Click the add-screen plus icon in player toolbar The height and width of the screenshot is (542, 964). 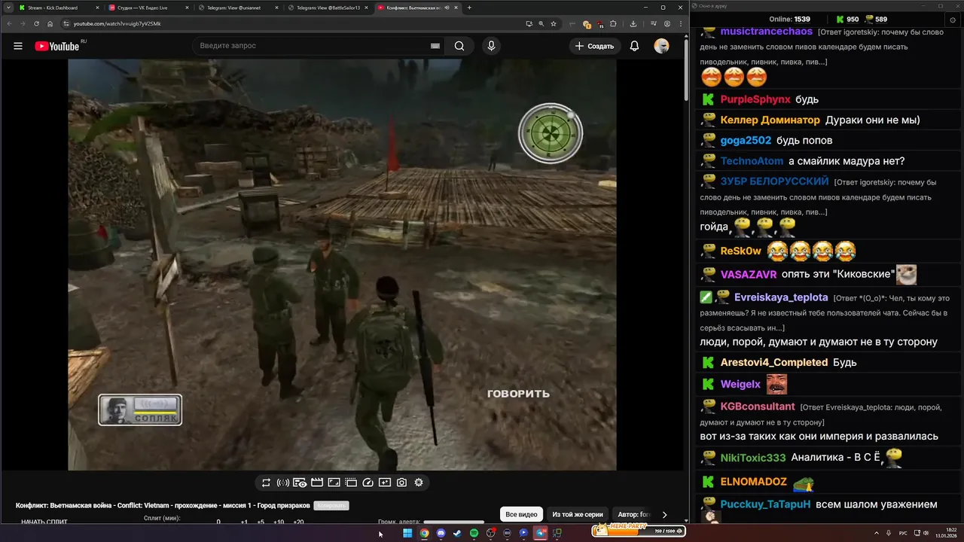click(385, 483)
